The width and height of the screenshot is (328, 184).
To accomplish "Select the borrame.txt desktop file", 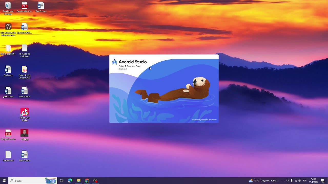I will point(8,156).
